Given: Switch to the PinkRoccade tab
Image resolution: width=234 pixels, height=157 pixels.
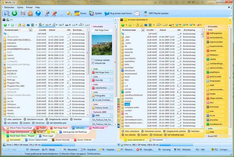Looking at the screenshot, I should [x=97, y=128].
